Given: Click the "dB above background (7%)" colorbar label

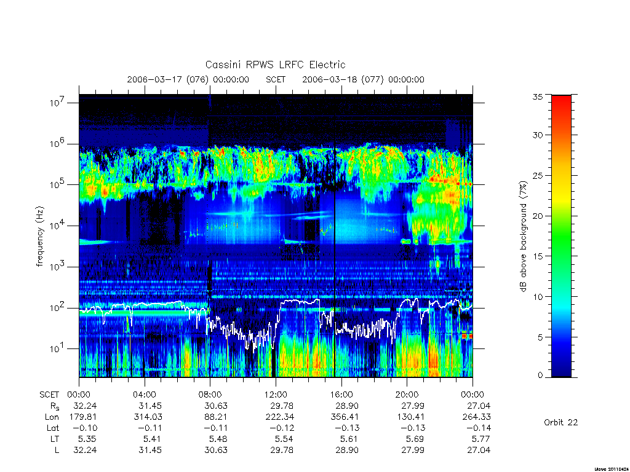Looking at the screenshot, I should (x=523, y=237).
